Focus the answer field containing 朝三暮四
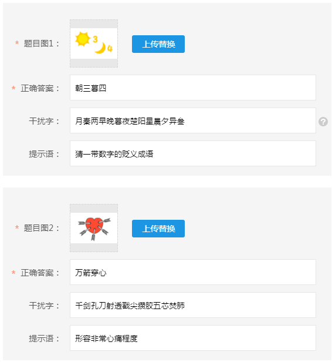The height and width of the screenshot is (362, 332). click(193, 88)
